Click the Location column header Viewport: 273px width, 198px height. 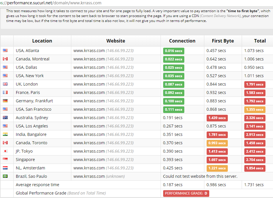tap(42, 41)
